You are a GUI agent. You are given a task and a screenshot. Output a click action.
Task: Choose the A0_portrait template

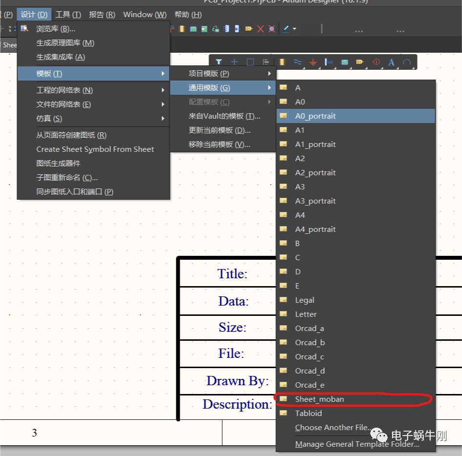356,116
